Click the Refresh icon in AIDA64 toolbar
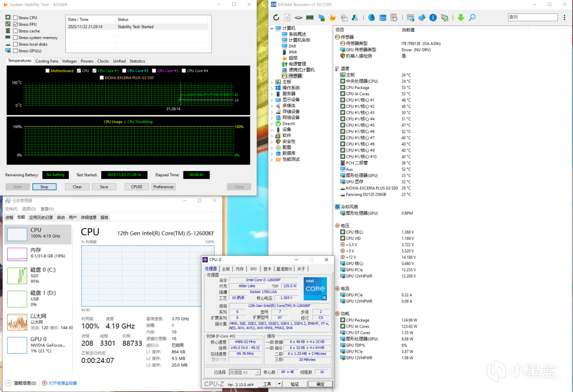The height and width of the screenshot is (392, 573). pyautogui.click(x=276, y=17)
